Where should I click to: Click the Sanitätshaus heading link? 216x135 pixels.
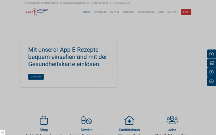129,130
